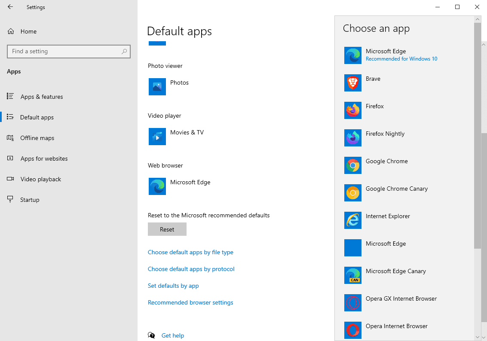Select the Photos text label
Screen dimensions: 487x341
[x=179, y=82]
